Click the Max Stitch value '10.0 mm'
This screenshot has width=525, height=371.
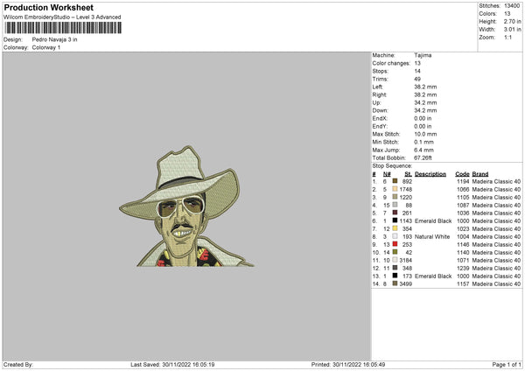[x=425, y=134]
